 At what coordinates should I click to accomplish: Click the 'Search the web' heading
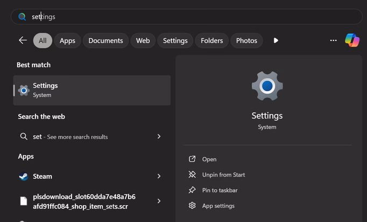pos(41,116)
